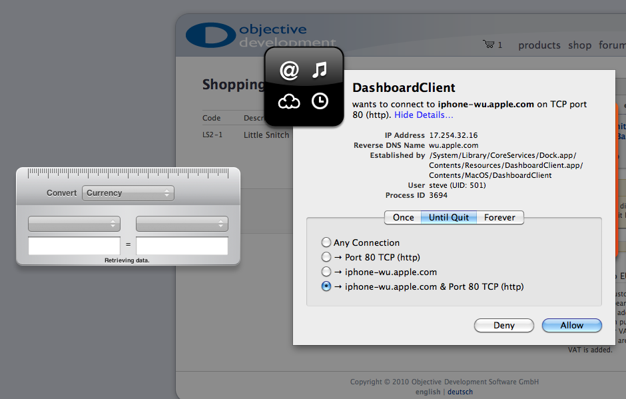Click the Convert label in the widget
The height and width of the screenshot is (399, 626).
click(x=61, y=193)
